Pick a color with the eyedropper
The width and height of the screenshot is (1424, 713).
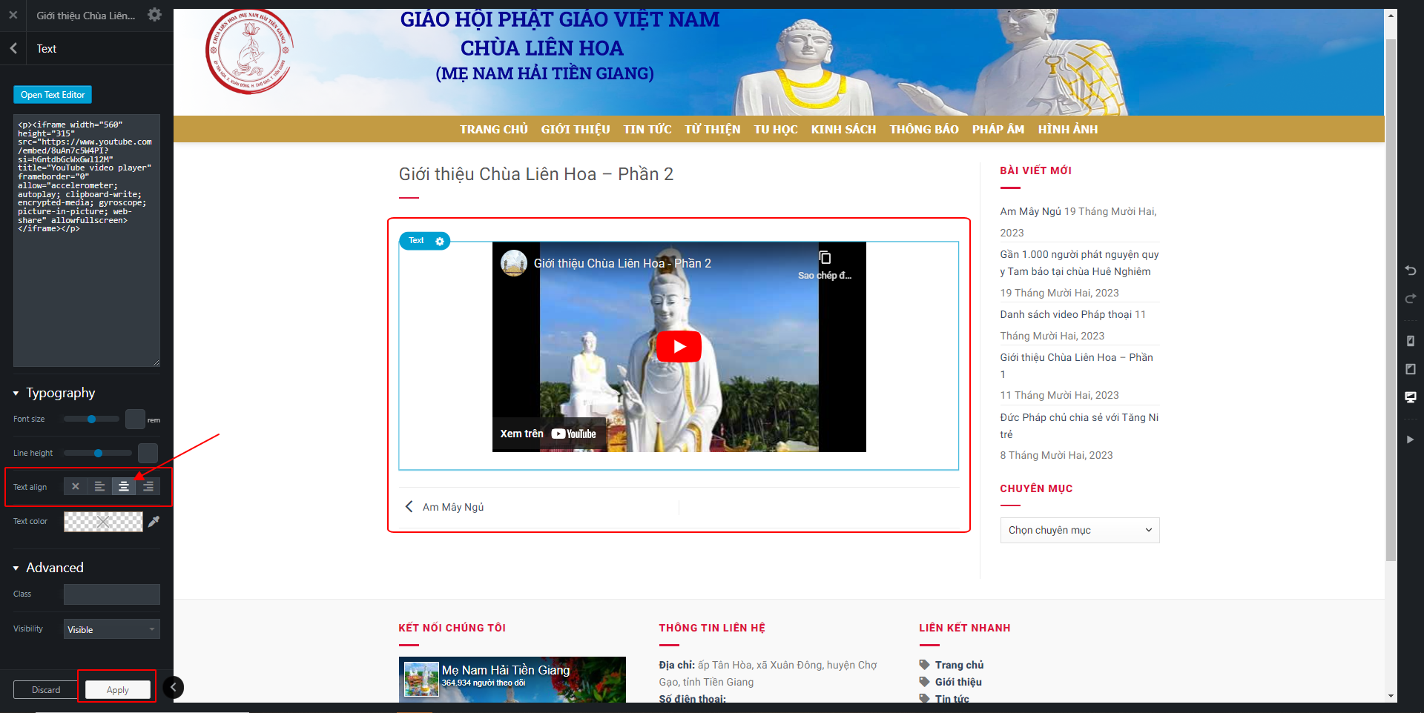(154, 522)
